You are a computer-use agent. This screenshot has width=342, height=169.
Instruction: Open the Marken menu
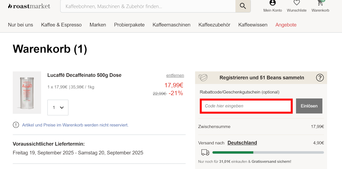[98, 25]
